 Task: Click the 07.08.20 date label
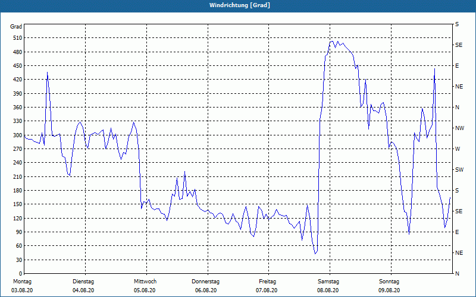coord(267,290)
